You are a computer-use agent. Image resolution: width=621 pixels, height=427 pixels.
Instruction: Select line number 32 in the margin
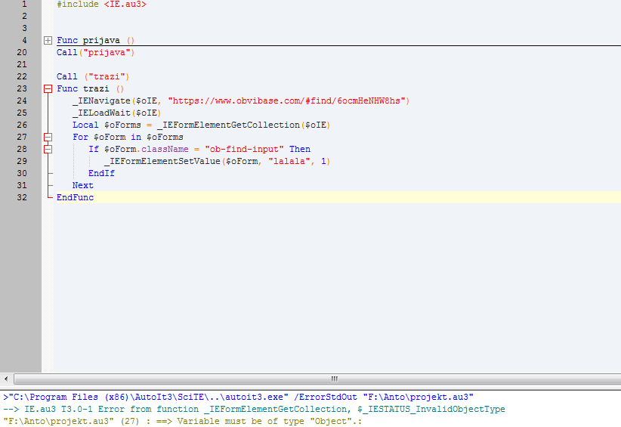click(x=22, y=197)
